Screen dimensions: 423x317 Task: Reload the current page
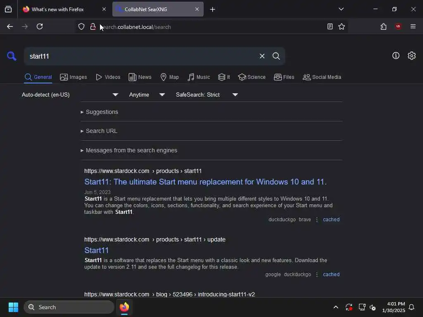40,26
